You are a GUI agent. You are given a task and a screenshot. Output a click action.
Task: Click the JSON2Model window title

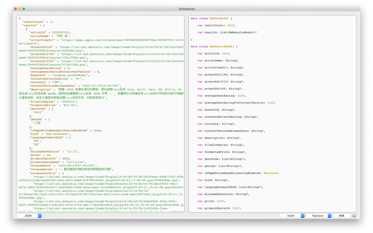coord(186,9)
